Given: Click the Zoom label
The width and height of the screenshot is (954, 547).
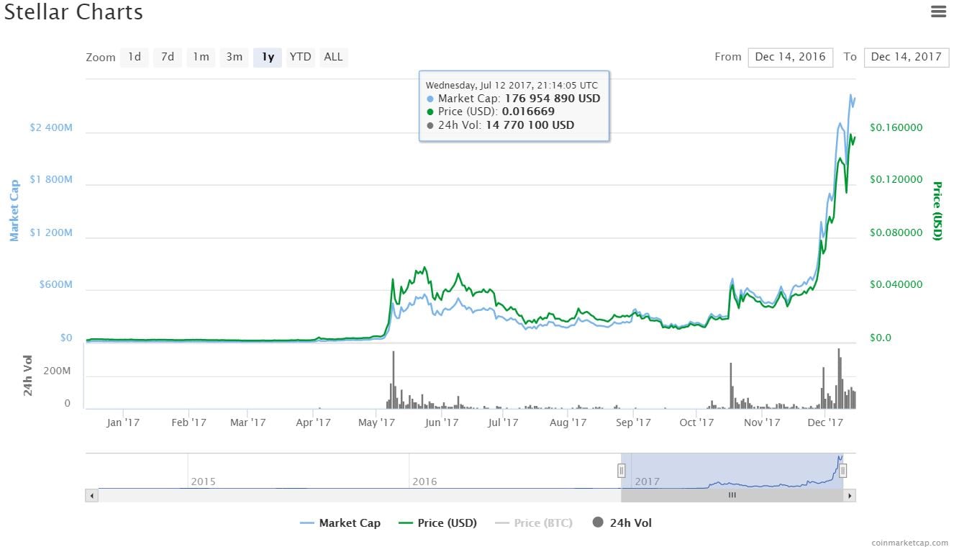Looking at the screenshot, I should click(101, 58).
